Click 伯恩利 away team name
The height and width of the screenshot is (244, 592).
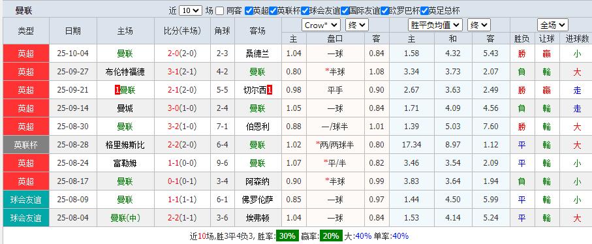(257, 127)
